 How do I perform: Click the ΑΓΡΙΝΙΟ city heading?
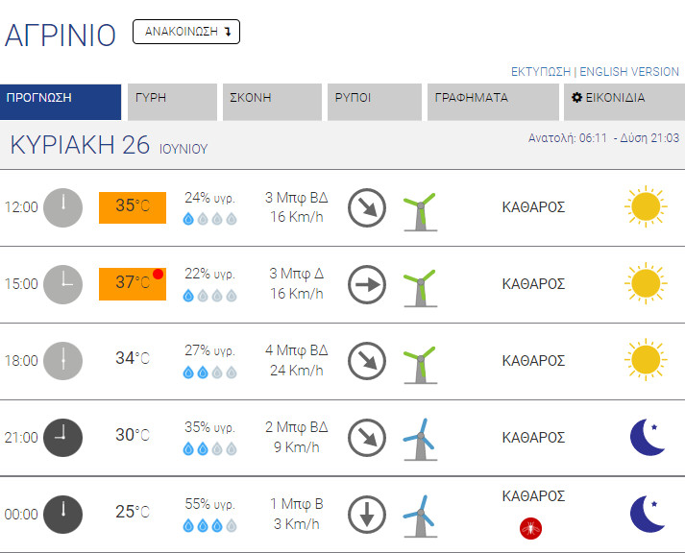point(61,35)
